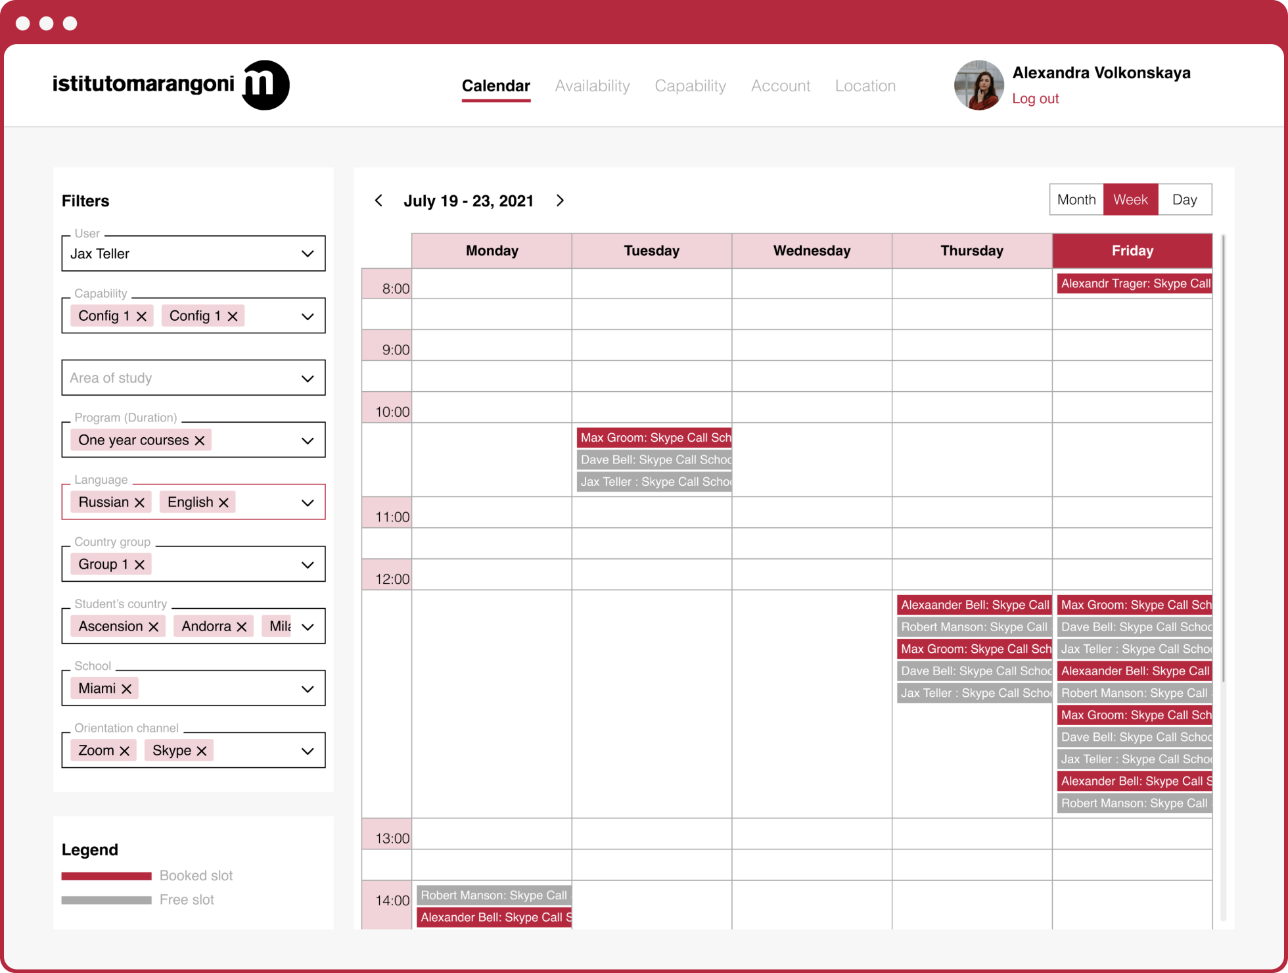Open the Area of study dropdown
Screen dimensions: 1288x973
click(193, 378)
